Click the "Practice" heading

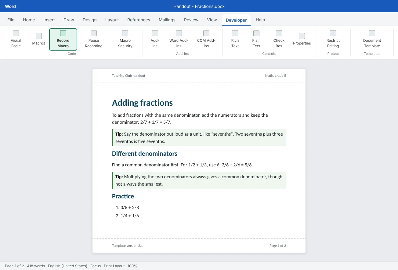pos(123,196)
